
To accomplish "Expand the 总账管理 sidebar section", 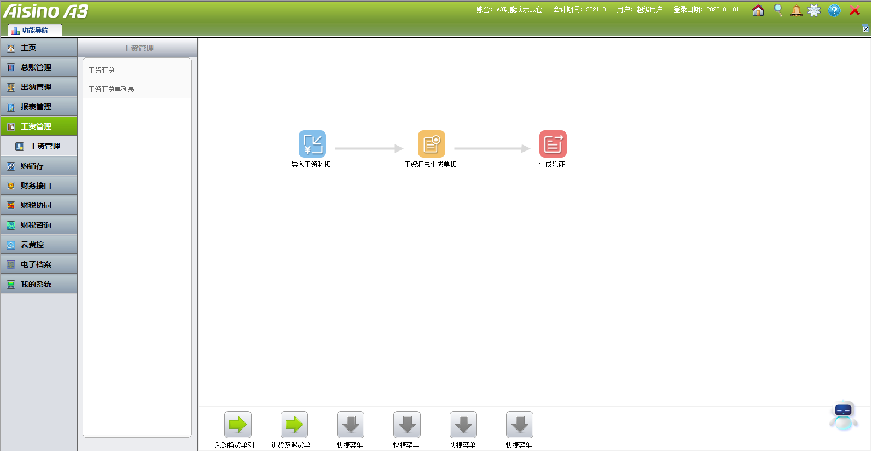I will click(39, 67).
